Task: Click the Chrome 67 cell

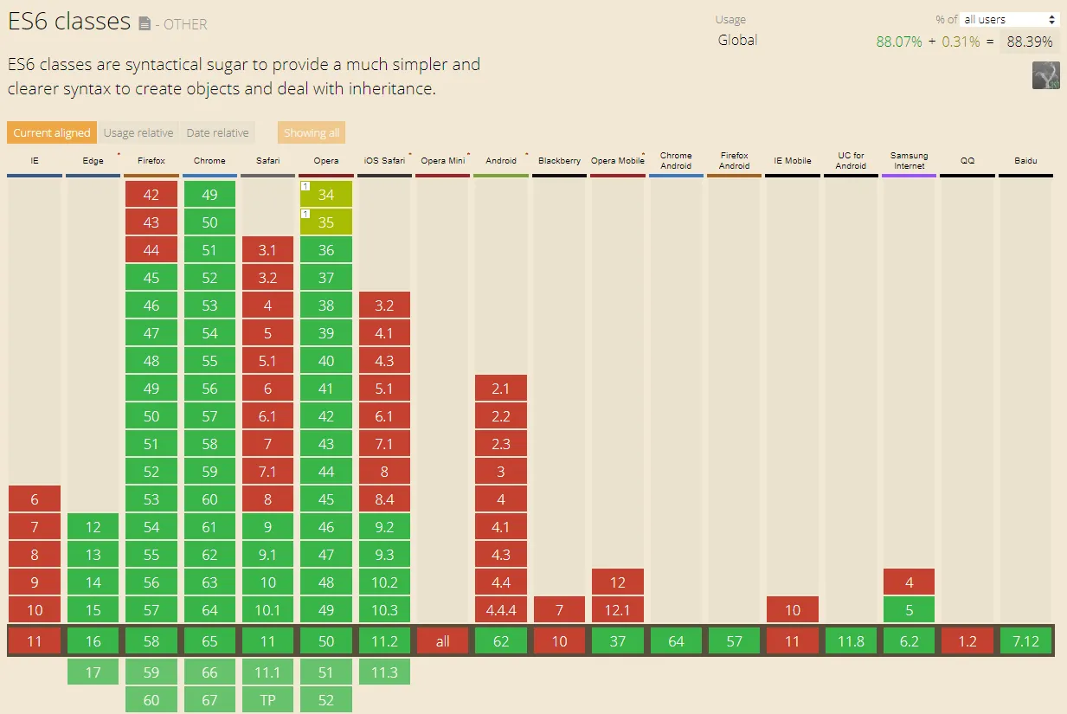Action: click(209, 700)
